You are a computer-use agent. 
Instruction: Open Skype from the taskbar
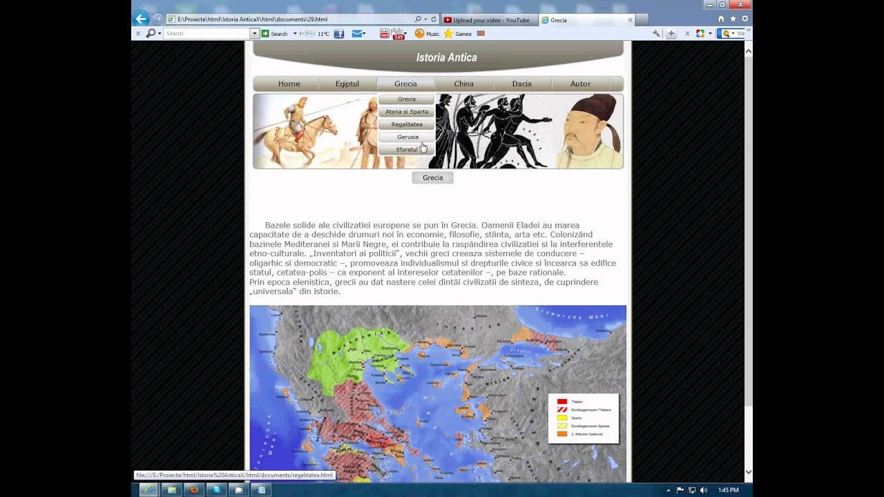[x=216, y=489]
